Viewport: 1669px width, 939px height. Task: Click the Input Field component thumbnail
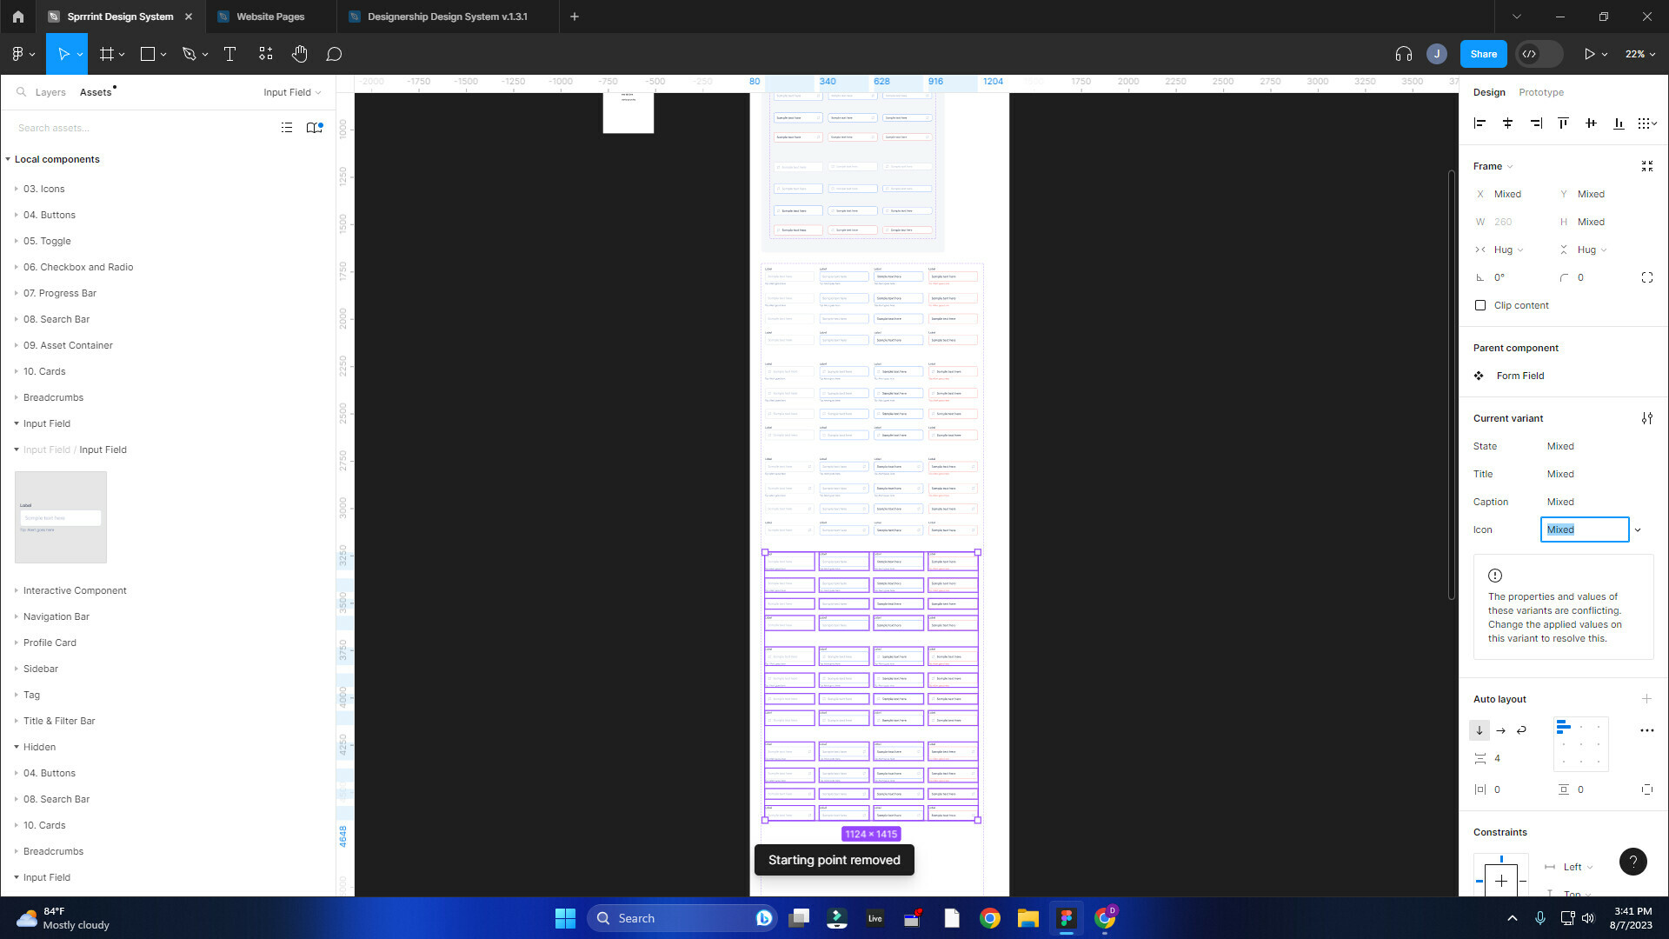click(61, 517)
